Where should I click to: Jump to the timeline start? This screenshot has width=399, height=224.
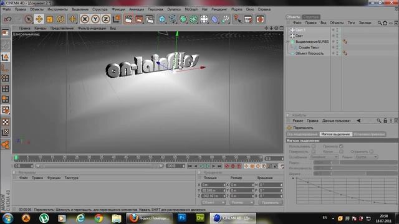pyautogui.click(x=190, y=166)
